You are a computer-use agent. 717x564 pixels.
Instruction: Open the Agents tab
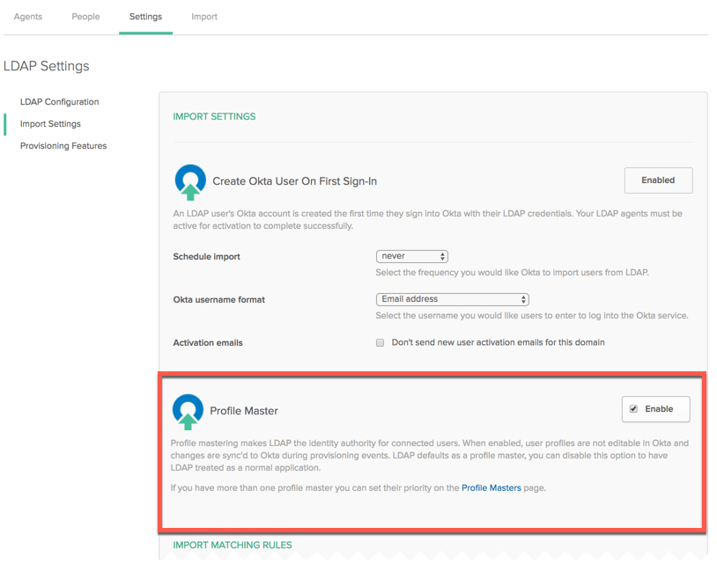pos(28,17)
